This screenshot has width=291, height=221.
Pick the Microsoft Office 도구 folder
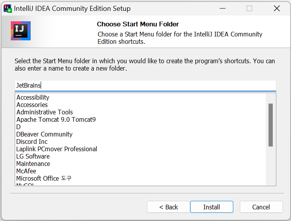point(44,178)
